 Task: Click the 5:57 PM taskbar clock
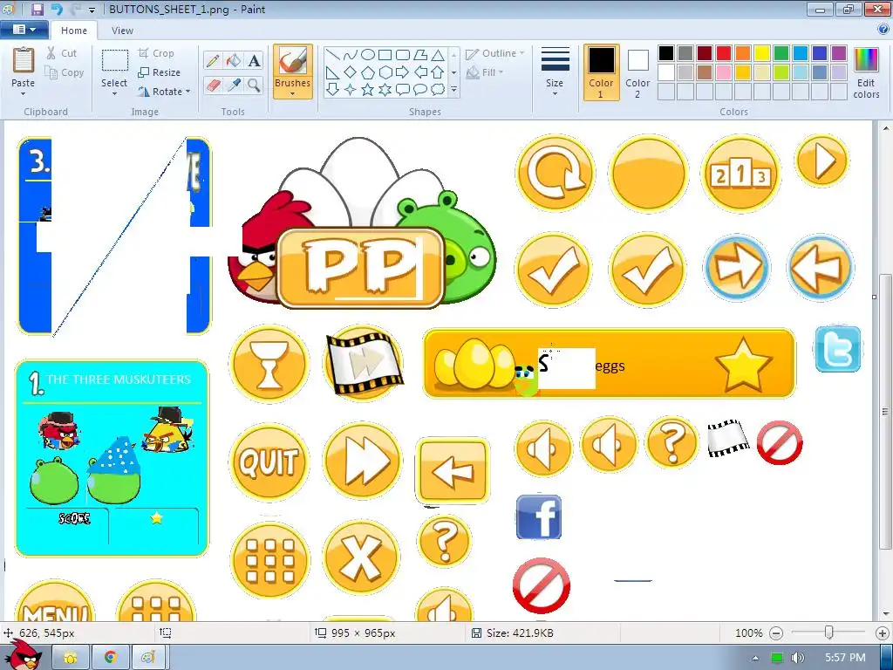(x=845, y=658)
